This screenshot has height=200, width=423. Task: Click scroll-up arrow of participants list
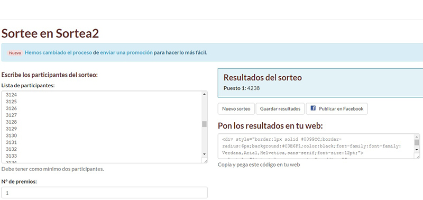[x=204, y=94]
